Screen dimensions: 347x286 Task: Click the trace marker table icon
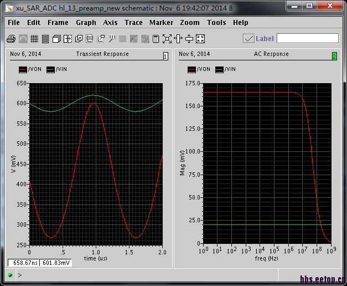[112, 39]
